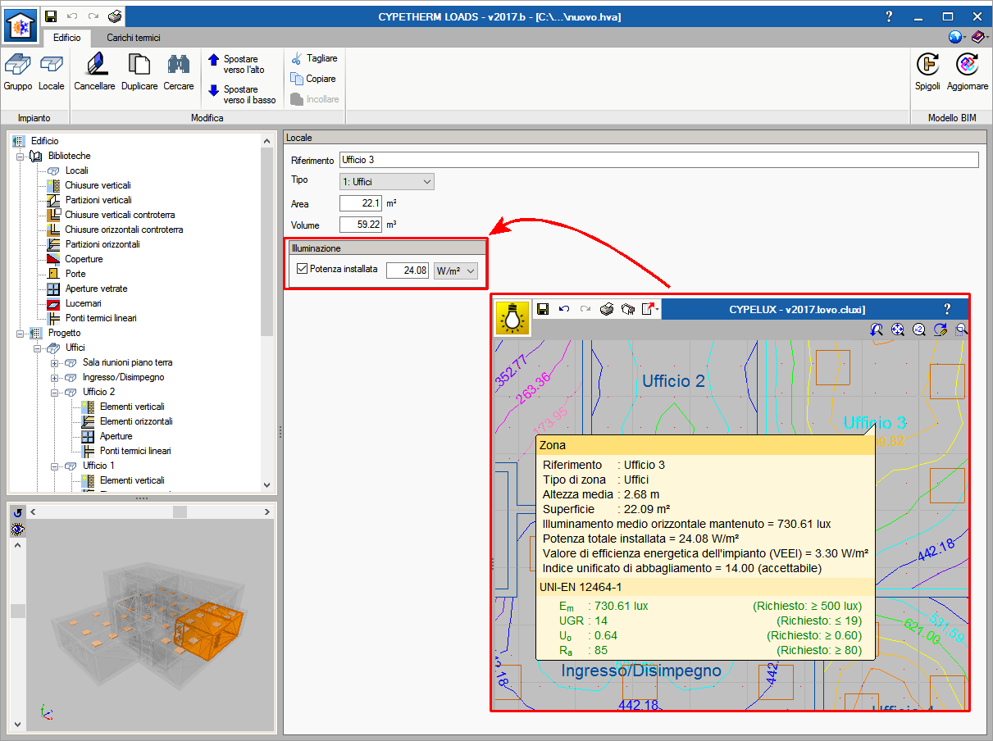Select Elementi orizzontali under Ufficio 2
Viewport: 993px width, 741px height.
coord(136,421)
